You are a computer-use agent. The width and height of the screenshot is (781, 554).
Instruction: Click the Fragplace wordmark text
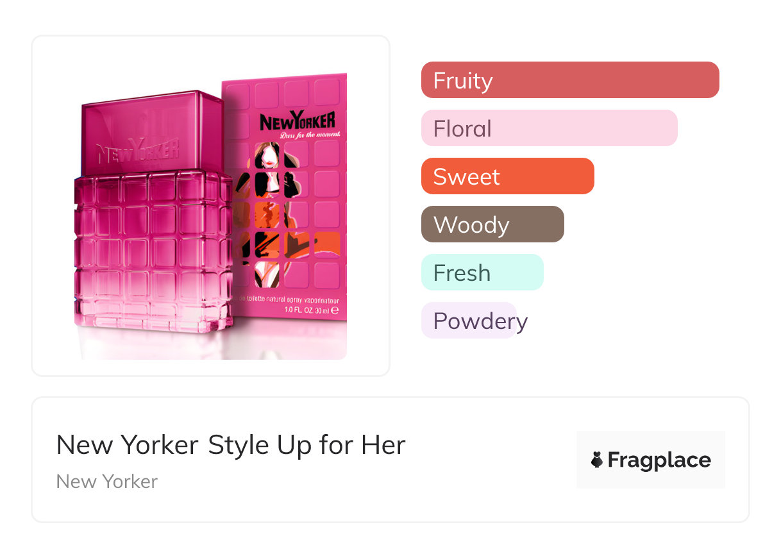(x=659, y=460)
